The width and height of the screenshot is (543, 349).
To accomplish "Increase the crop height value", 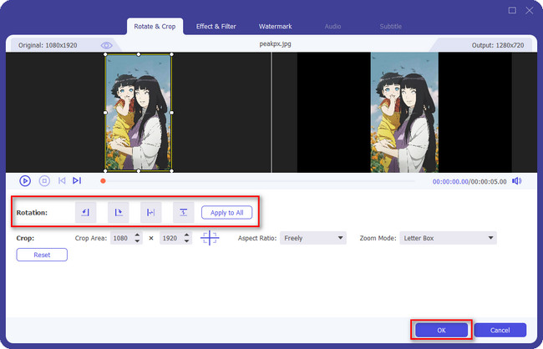I will click(187, 235).
